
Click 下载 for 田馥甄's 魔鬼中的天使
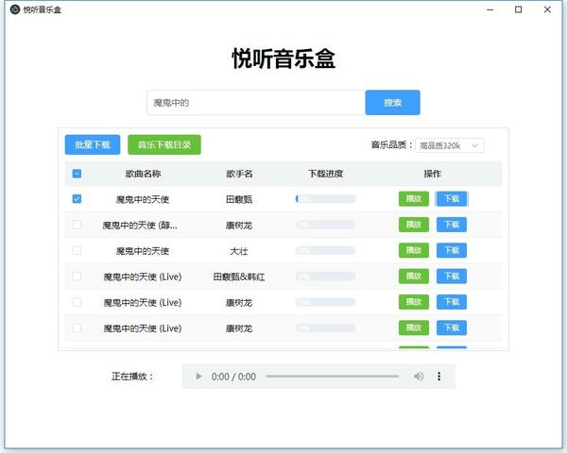pos(452,199)
